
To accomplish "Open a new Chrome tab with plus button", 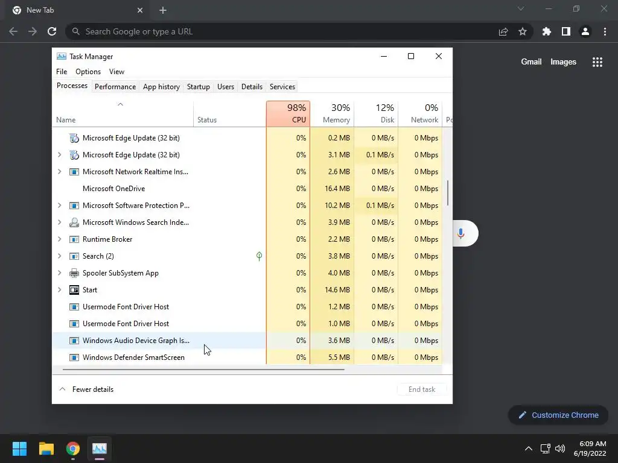I will pyautogui.click(x=163, y=10).
